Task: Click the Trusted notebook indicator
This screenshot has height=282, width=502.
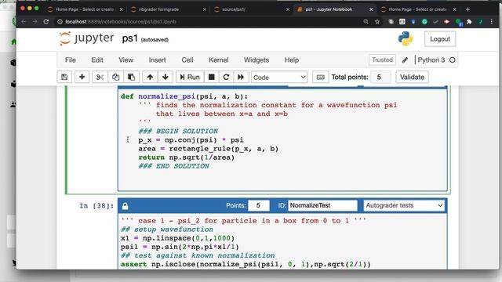Action: 382,60
